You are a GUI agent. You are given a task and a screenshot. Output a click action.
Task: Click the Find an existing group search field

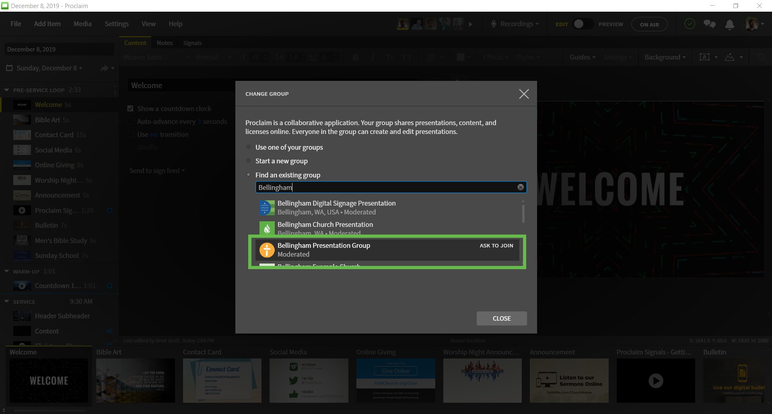coord(391,187)
